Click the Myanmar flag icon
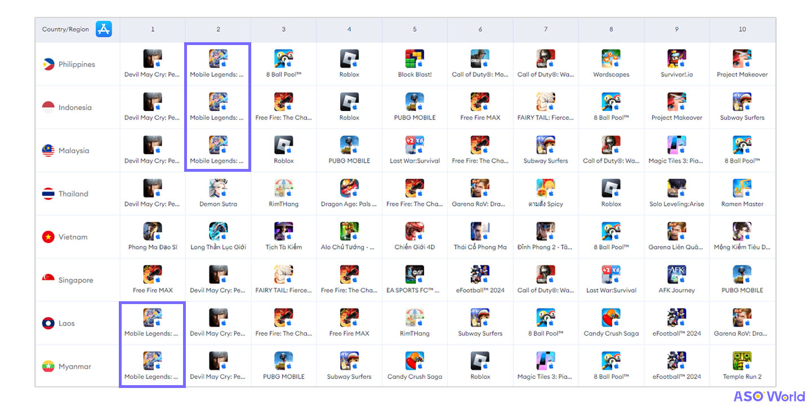Image resolution: width=811 pixels, height=406 pixels. point(48,367)
